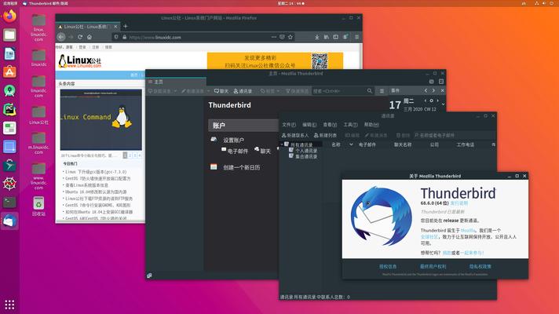Click 聊天 in Thunderbird toolbar
559x314 pixels.
[221, 91]
